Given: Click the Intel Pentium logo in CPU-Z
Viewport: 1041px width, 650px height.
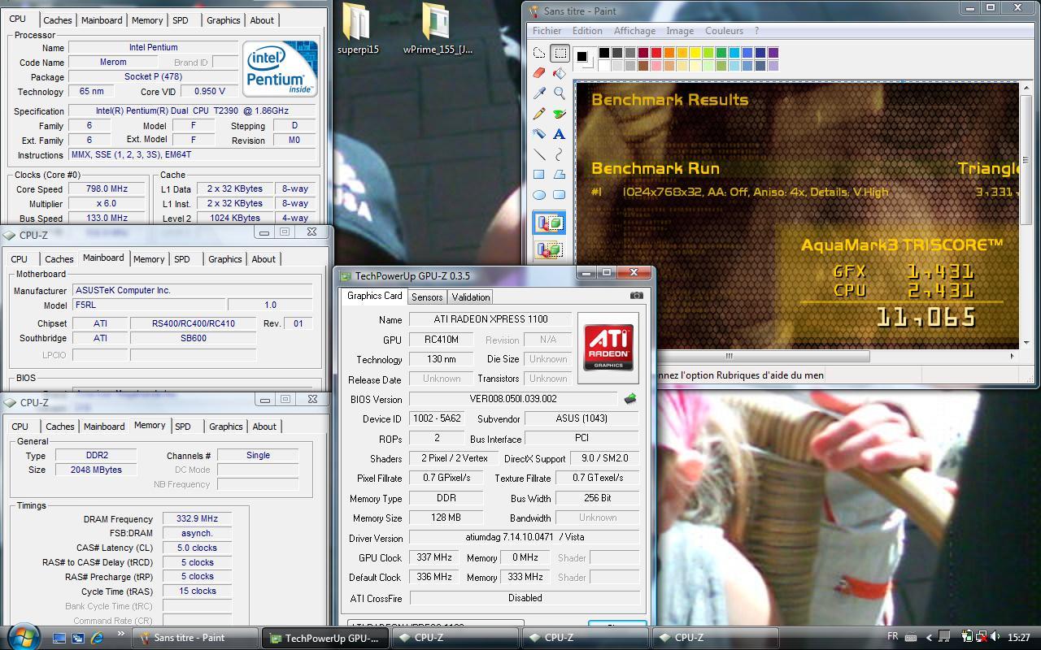Looking at the screenshot, I should coord(281,68).
